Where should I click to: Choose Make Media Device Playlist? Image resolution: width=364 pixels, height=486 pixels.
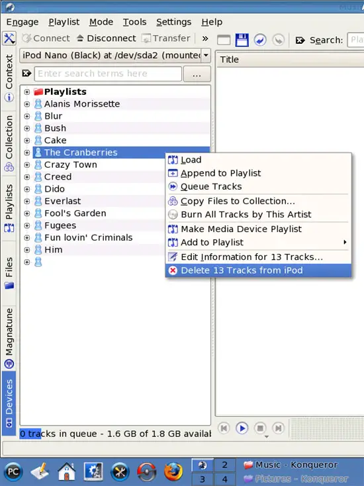coord(259,229)
